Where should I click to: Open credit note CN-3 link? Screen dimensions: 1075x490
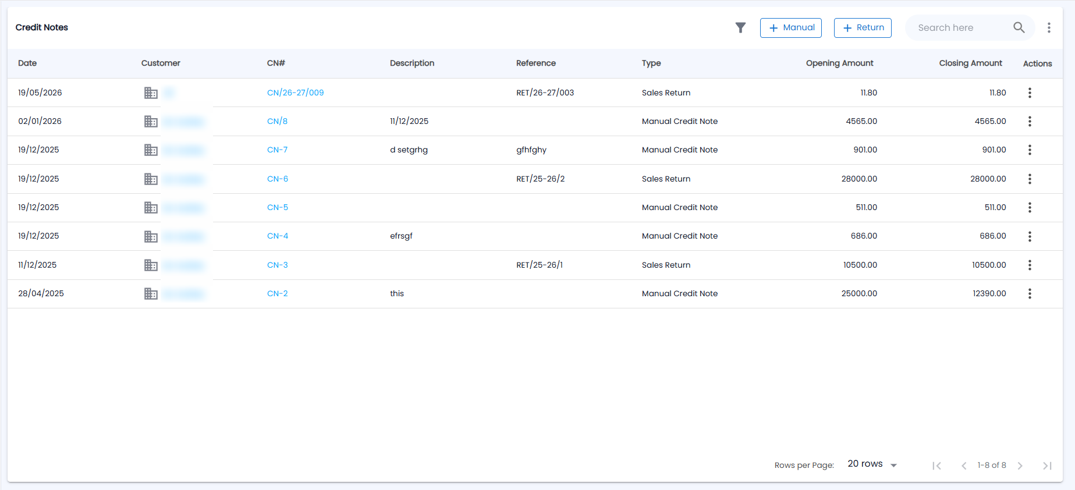(x=278, y=265)
